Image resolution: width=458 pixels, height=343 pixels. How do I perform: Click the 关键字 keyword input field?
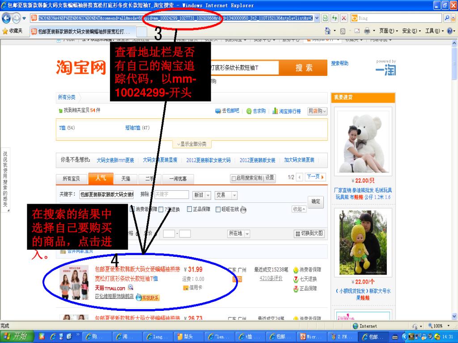(x=106, y=195)
